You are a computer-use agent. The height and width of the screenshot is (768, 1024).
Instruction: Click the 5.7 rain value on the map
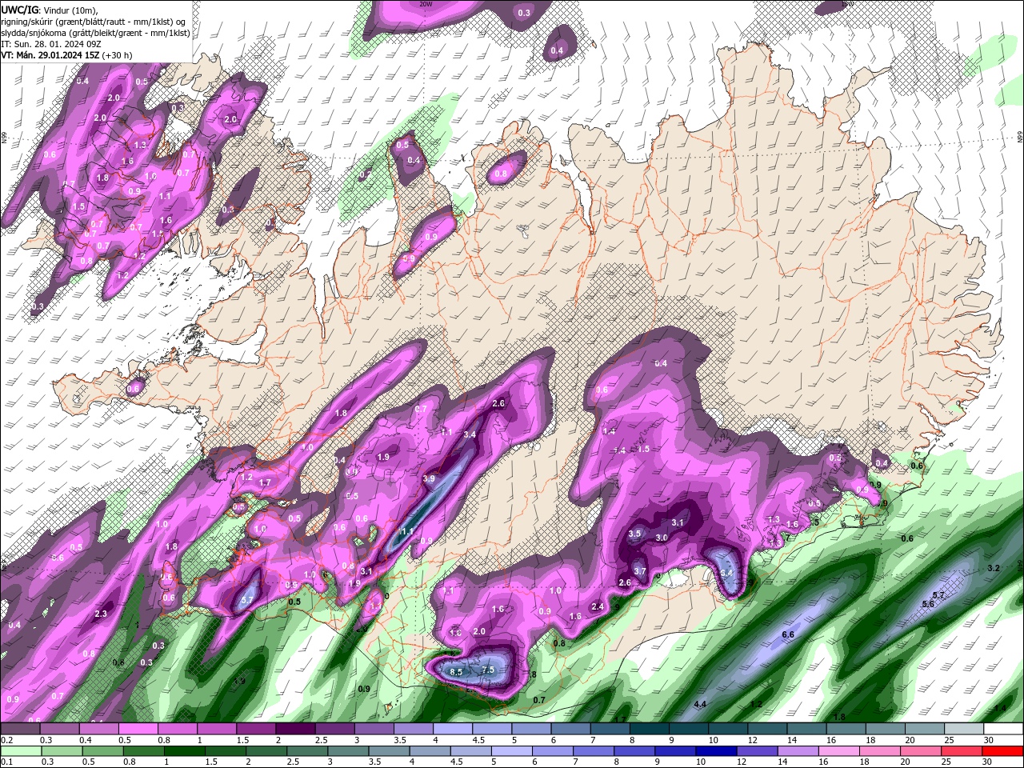pyautogui.click(x=938, y=595)
